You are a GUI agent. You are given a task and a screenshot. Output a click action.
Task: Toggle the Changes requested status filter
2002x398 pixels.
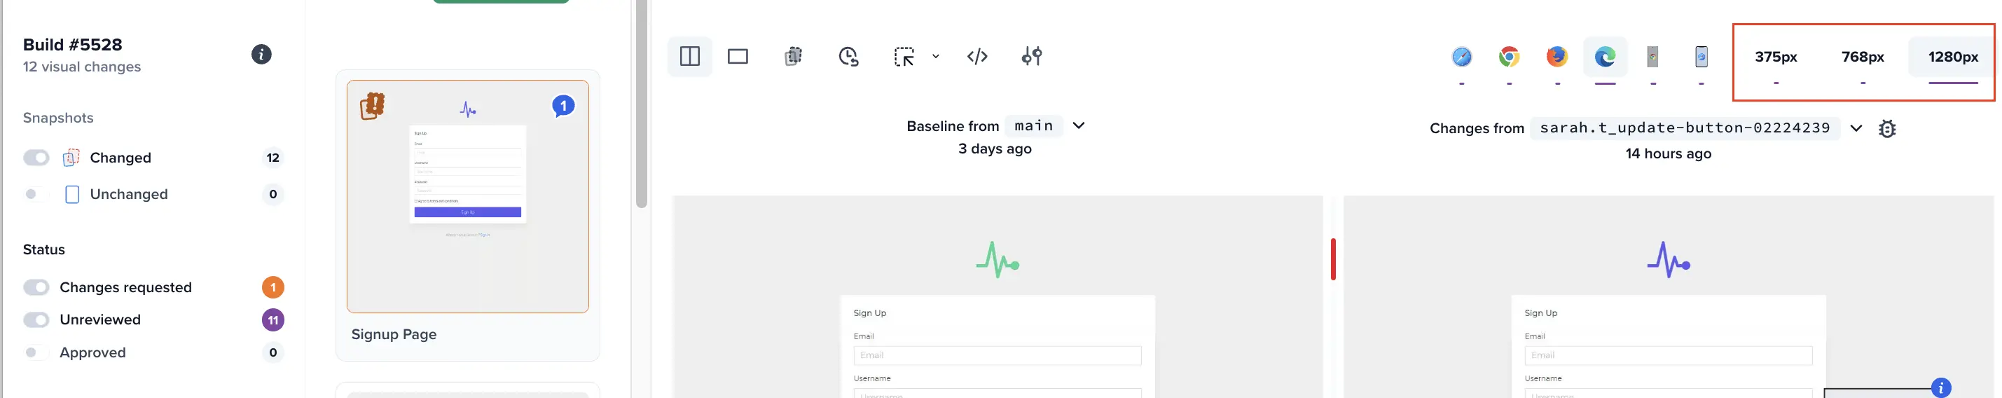pyautogui.click(x=36, y=287)
